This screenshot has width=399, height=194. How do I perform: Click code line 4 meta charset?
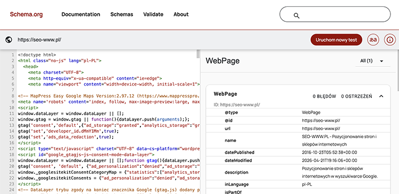point(56,72)
